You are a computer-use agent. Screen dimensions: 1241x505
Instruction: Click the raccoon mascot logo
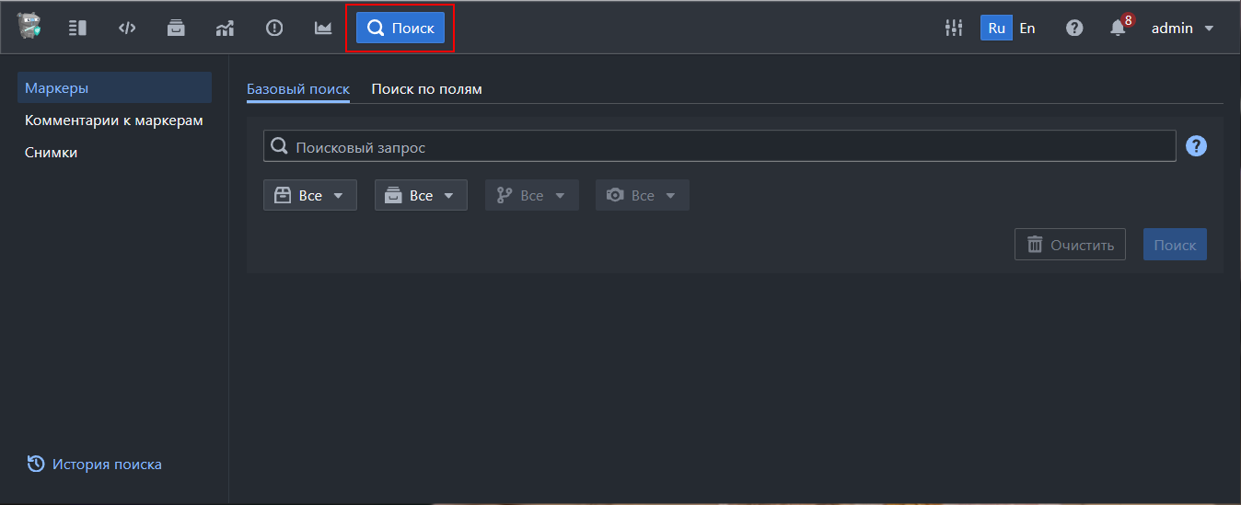coord(29,27)
